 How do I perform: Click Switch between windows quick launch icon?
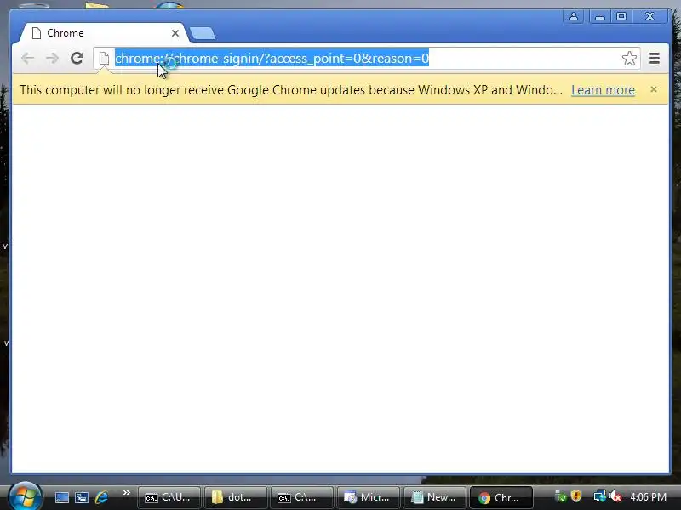coord(81,497)
